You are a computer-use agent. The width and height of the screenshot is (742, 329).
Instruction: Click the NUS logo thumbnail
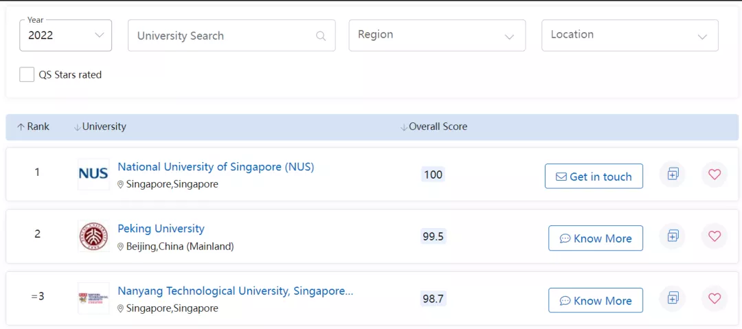93,174
